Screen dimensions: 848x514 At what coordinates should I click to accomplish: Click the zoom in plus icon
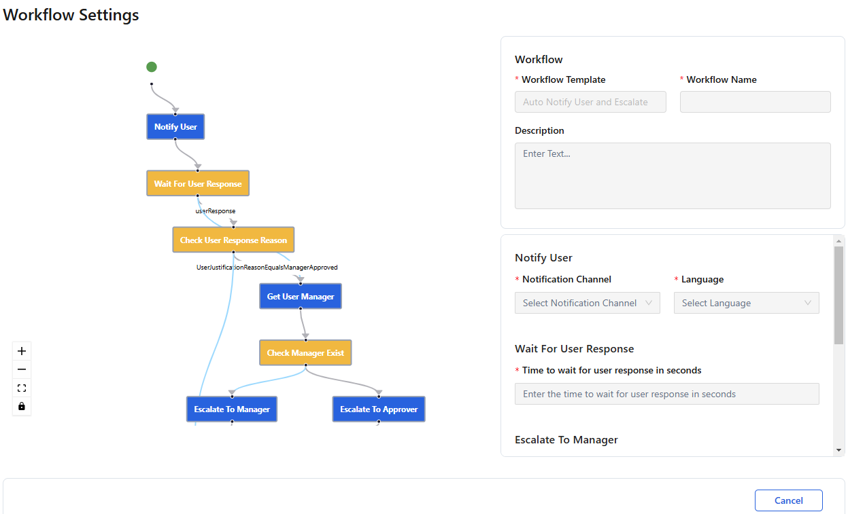click(22, 351)
